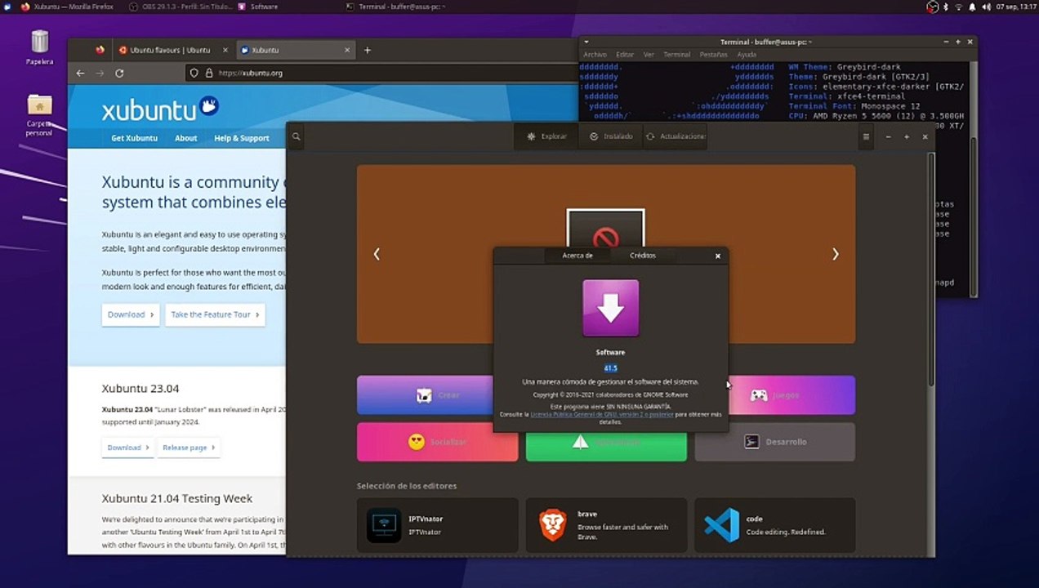
Task: Click Download under the intro text
Action: (x=131, y=314)
